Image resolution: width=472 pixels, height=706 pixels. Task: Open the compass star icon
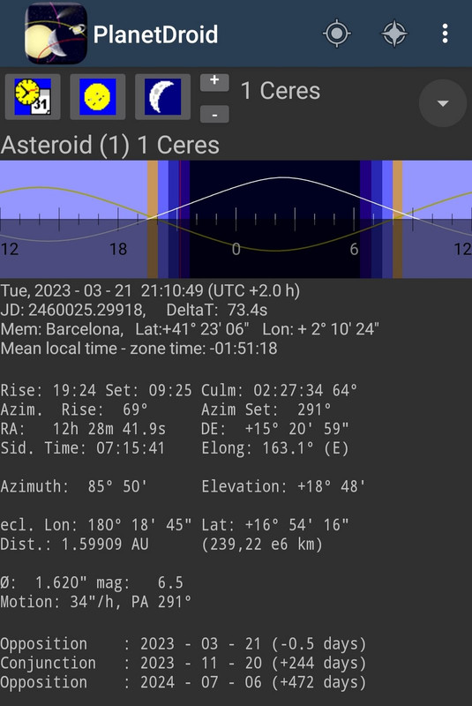point(394,34)
